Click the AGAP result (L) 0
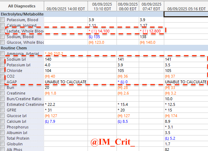This screenshot has width=208, height=151. tap(123, 82)
